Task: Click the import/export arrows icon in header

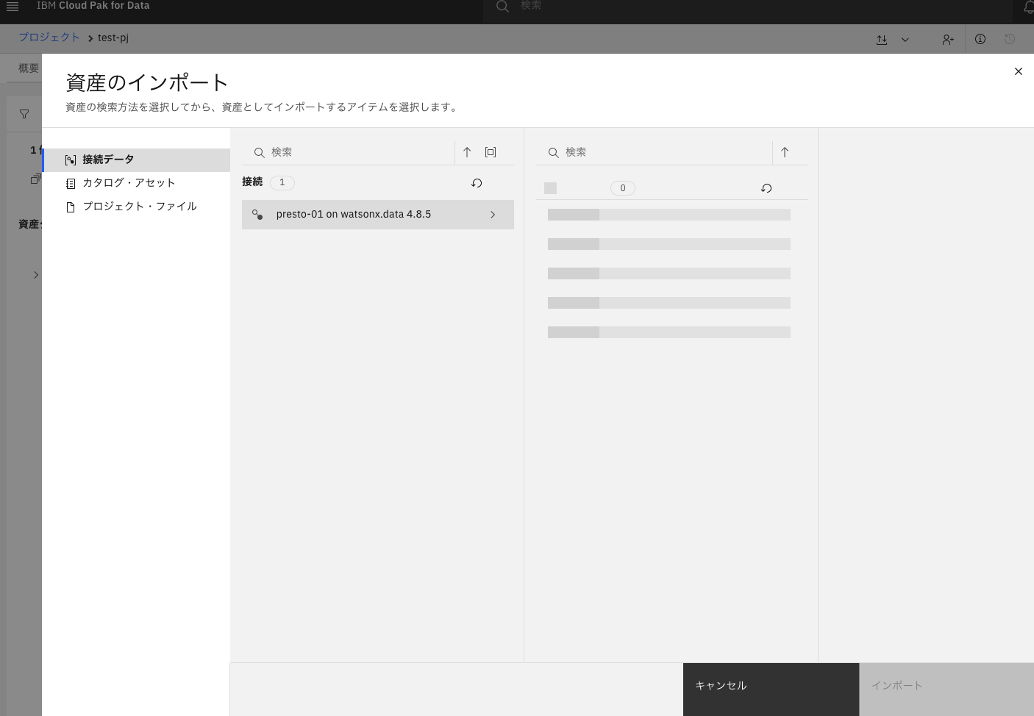Action: 882,39
